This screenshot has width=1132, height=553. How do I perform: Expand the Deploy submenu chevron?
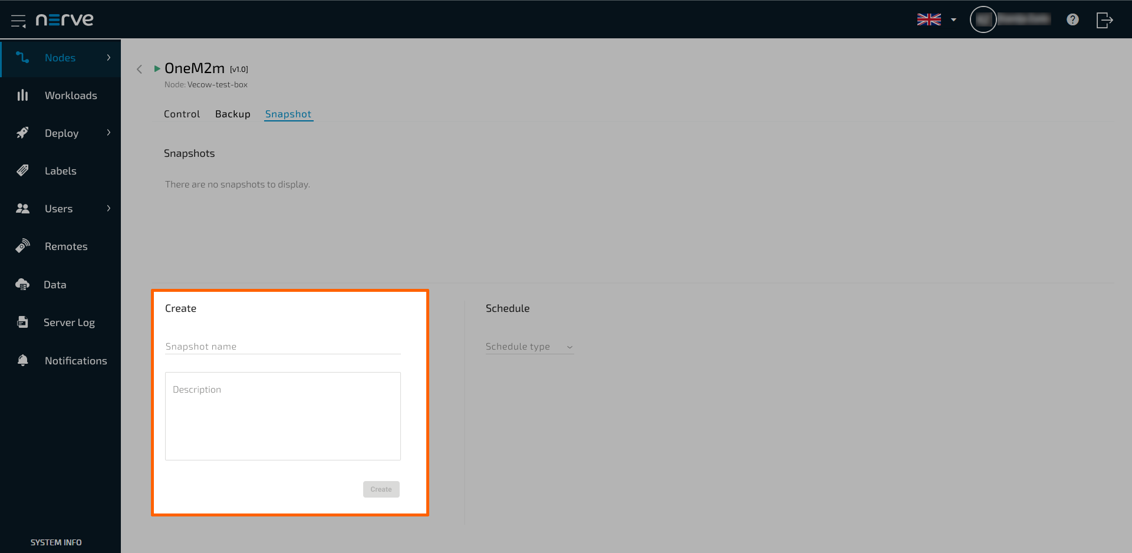108,133
